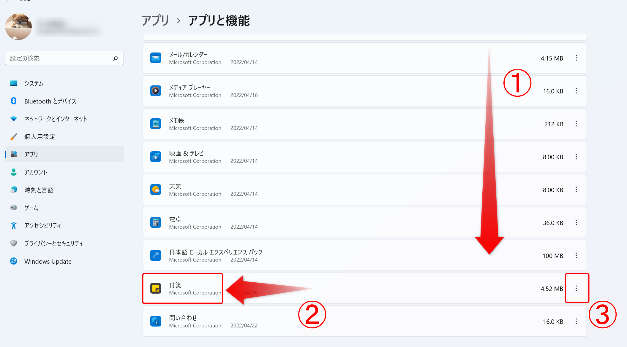627x347 pixels.
Task: Open the three-dot menu for 映画 & テレビ
Action: point(576,157)
